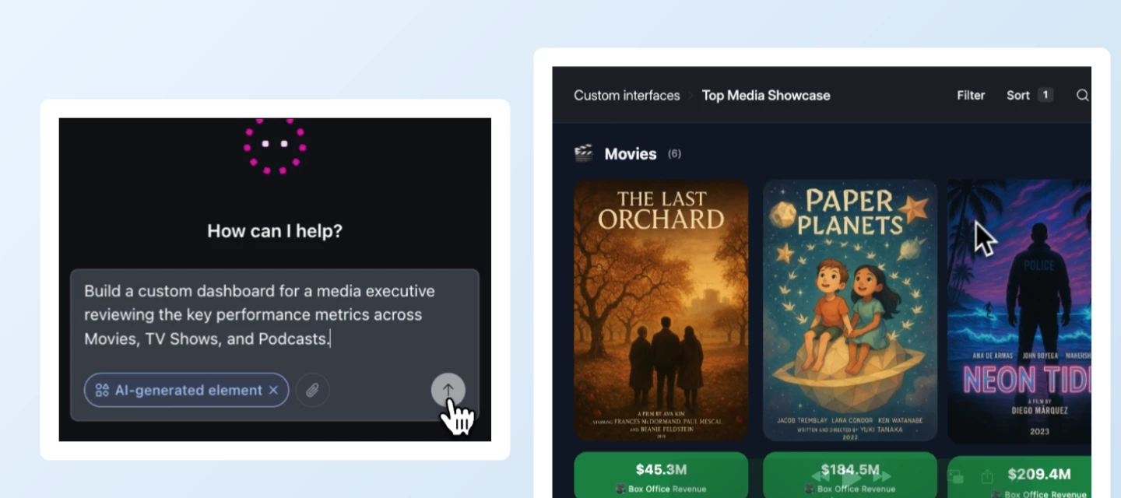Click the clapperboard Movies icon

pyautogui.click(x=583, y=153)
